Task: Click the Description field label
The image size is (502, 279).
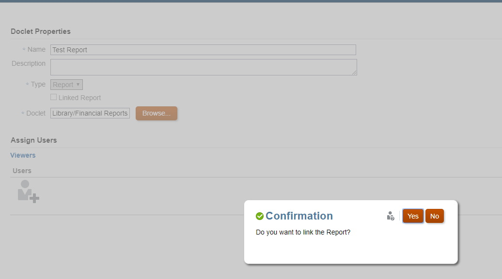Action: point(29,63)
